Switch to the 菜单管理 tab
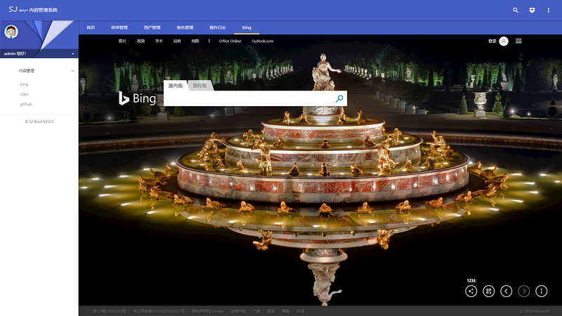The width and height of the screenshot is (562, 316). click(119, 27)
